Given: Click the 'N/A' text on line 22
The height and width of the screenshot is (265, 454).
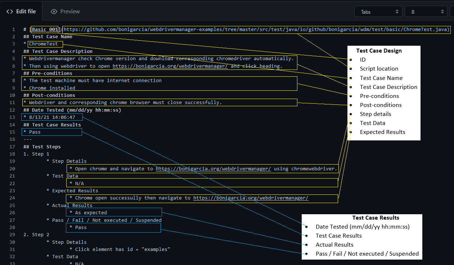Looking at the screenshot, I should pyautogui.click(x=80, y=183).
